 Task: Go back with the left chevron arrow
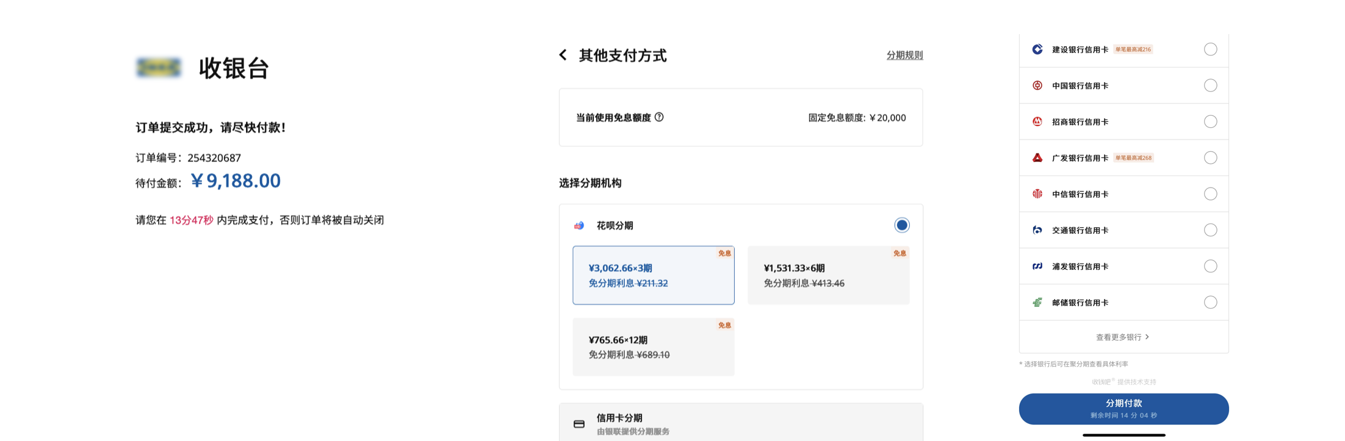563,55
